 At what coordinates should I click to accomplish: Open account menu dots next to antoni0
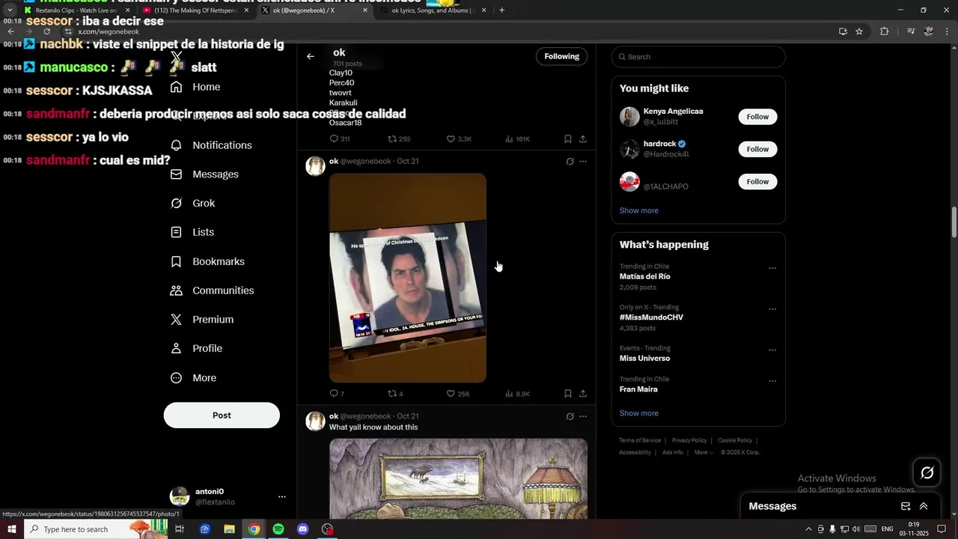point(282,497)
